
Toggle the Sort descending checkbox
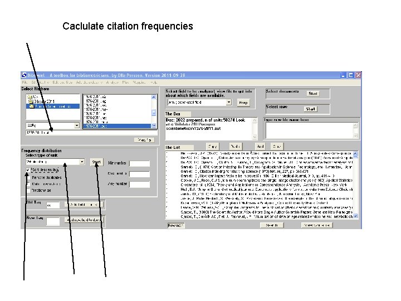(28, 170)
